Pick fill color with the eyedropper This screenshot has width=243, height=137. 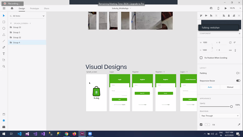239,125
